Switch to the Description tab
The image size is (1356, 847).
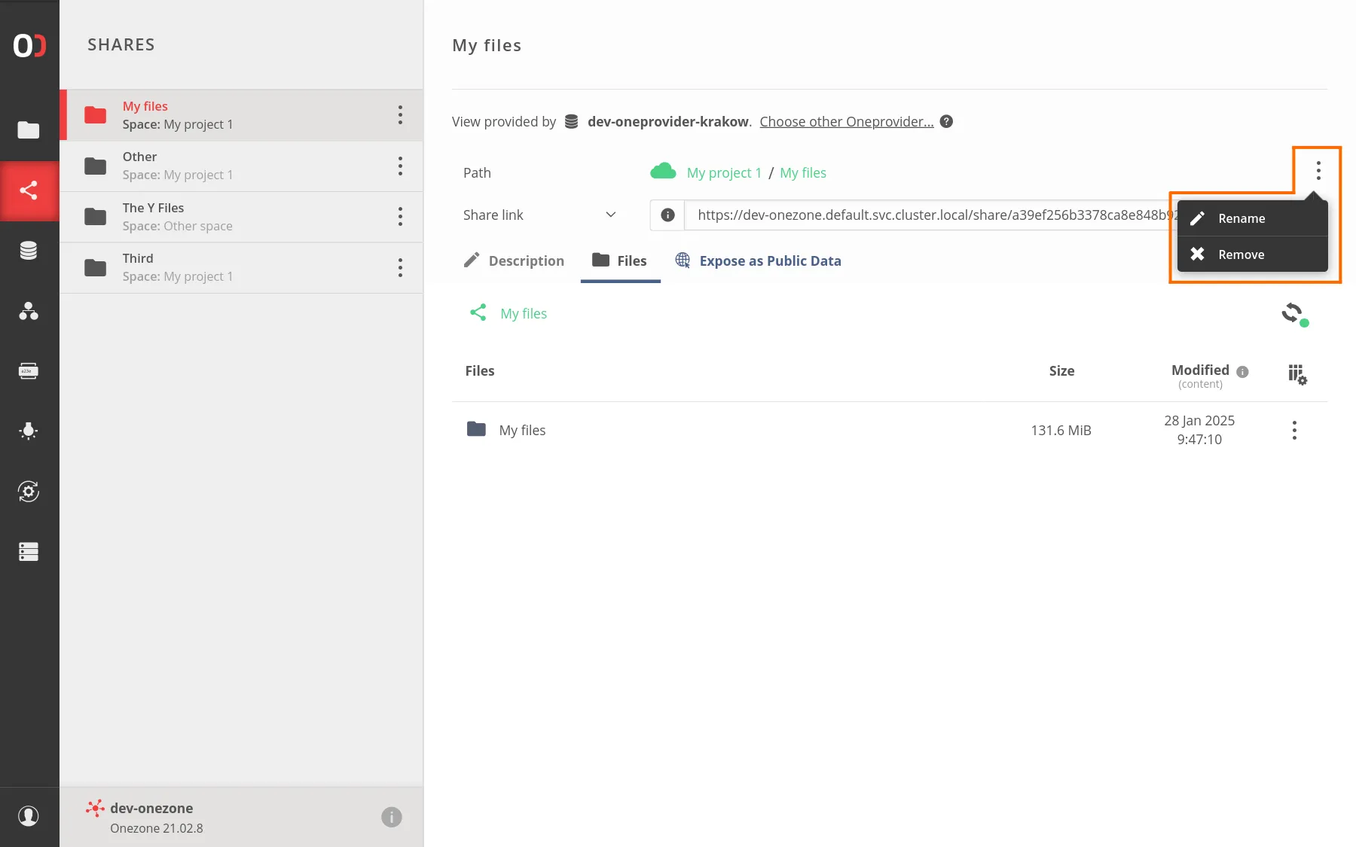526,260
